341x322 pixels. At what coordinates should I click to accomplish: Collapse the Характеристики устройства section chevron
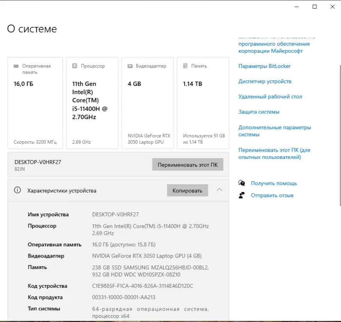[x=219, y=190]
